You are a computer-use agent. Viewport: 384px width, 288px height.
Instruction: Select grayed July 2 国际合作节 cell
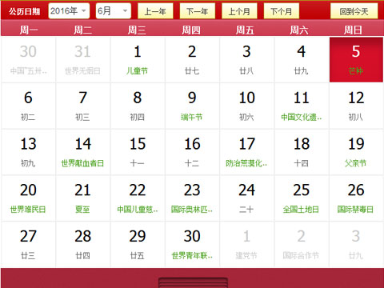pyautogui.click(x=302, y=244)
